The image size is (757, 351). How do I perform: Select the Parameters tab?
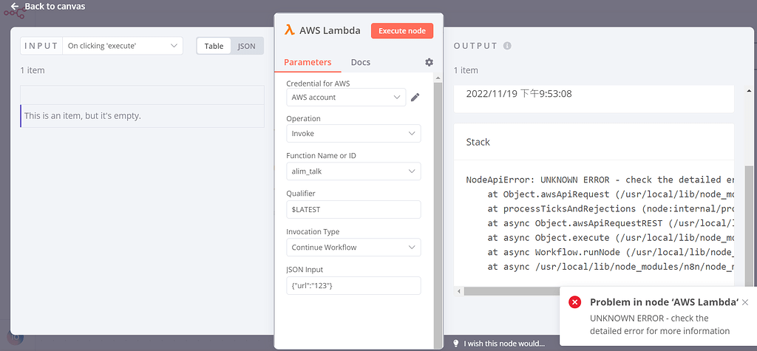click(x=308, y=62)
